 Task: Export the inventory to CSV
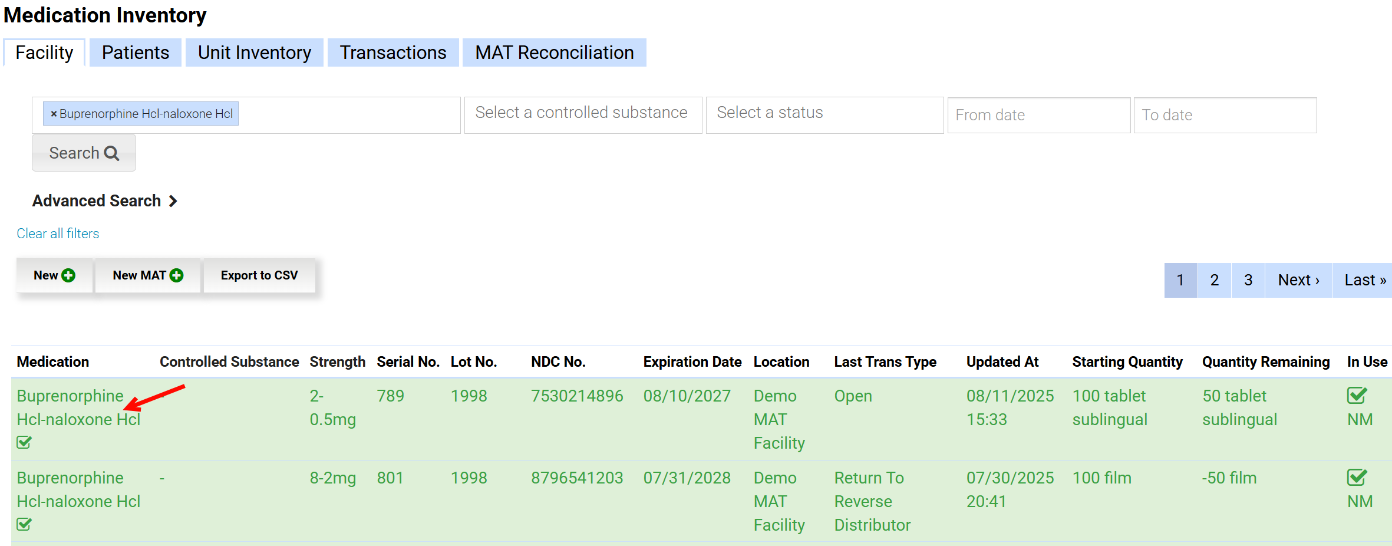click(x=259, y=275)
